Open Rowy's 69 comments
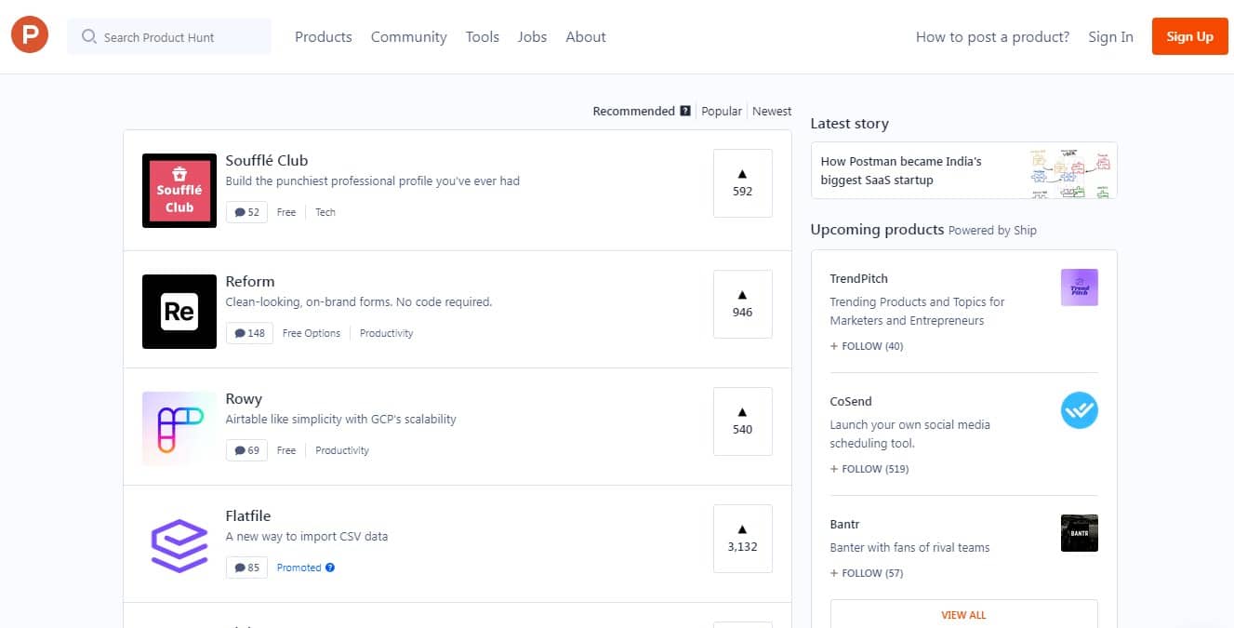1234x628 pixels. (246, 450)
